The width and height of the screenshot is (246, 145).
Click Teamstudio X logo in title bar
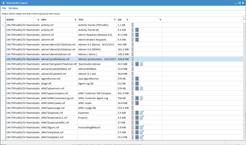3,3
